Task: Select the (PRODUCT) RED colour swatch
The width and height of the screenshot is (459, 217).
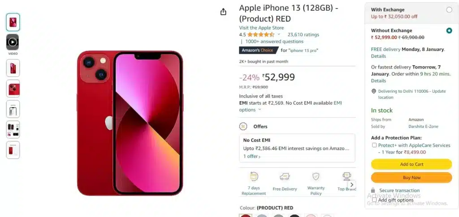Action: coord(245,216)
